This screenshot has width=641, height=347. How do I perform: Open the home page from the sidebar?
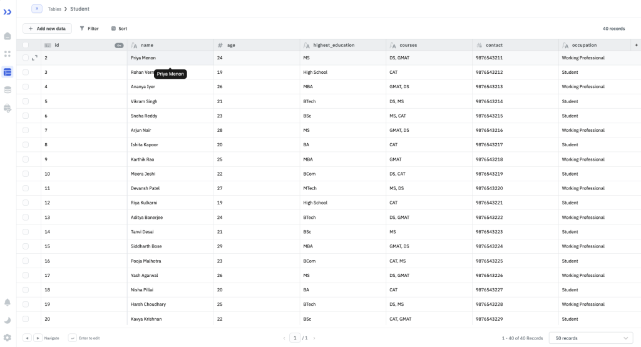coord(8,36)
